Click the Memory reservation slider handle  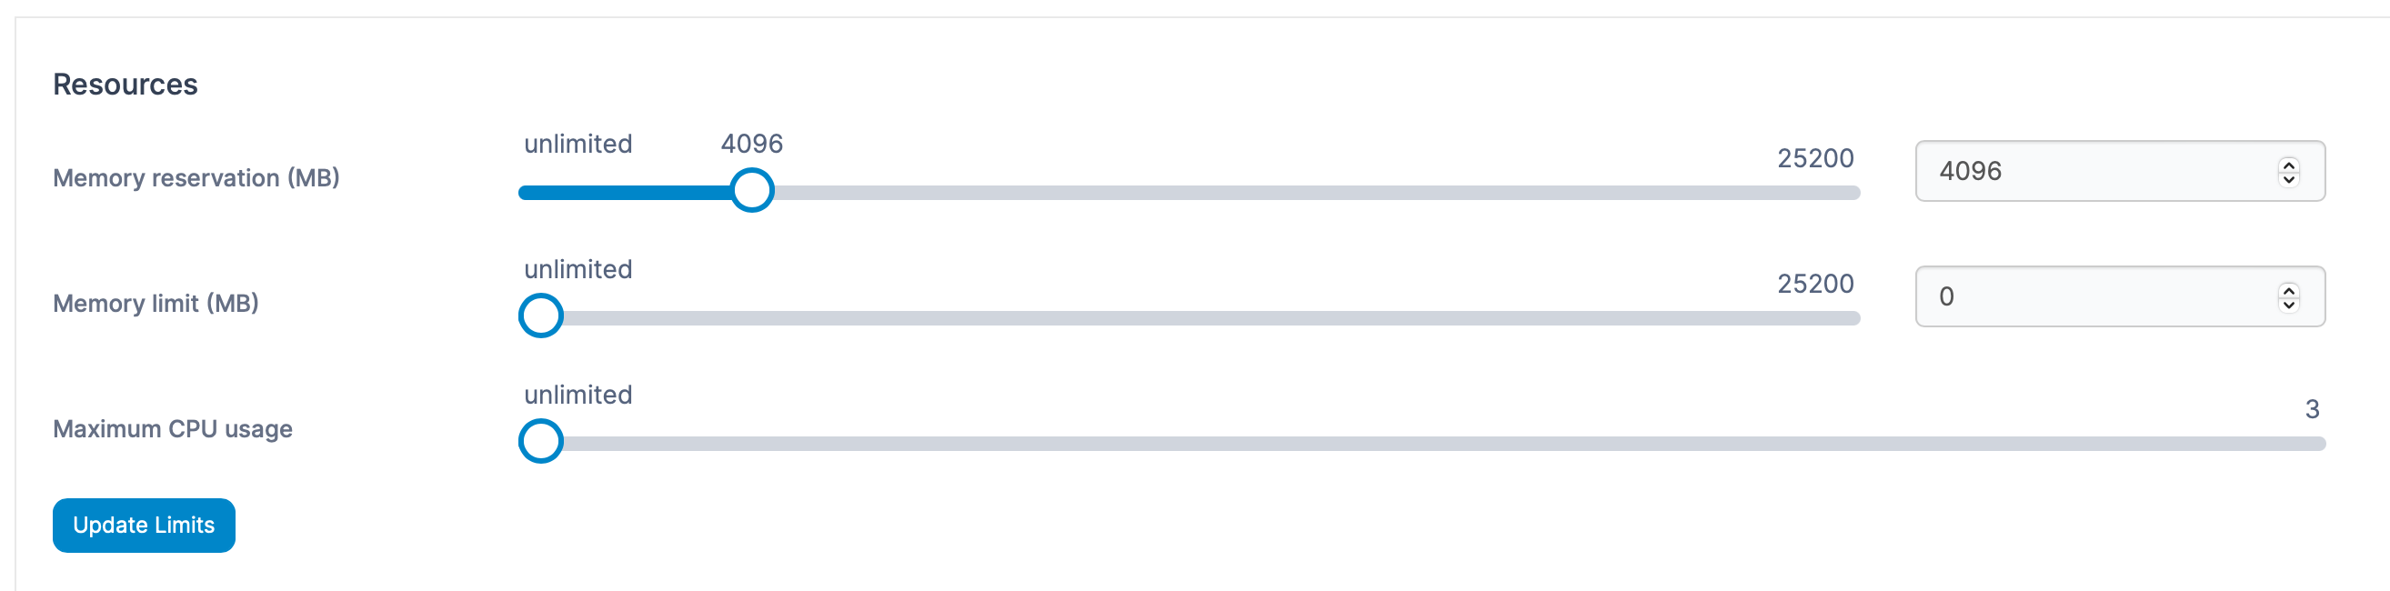[x=751, y=191]
